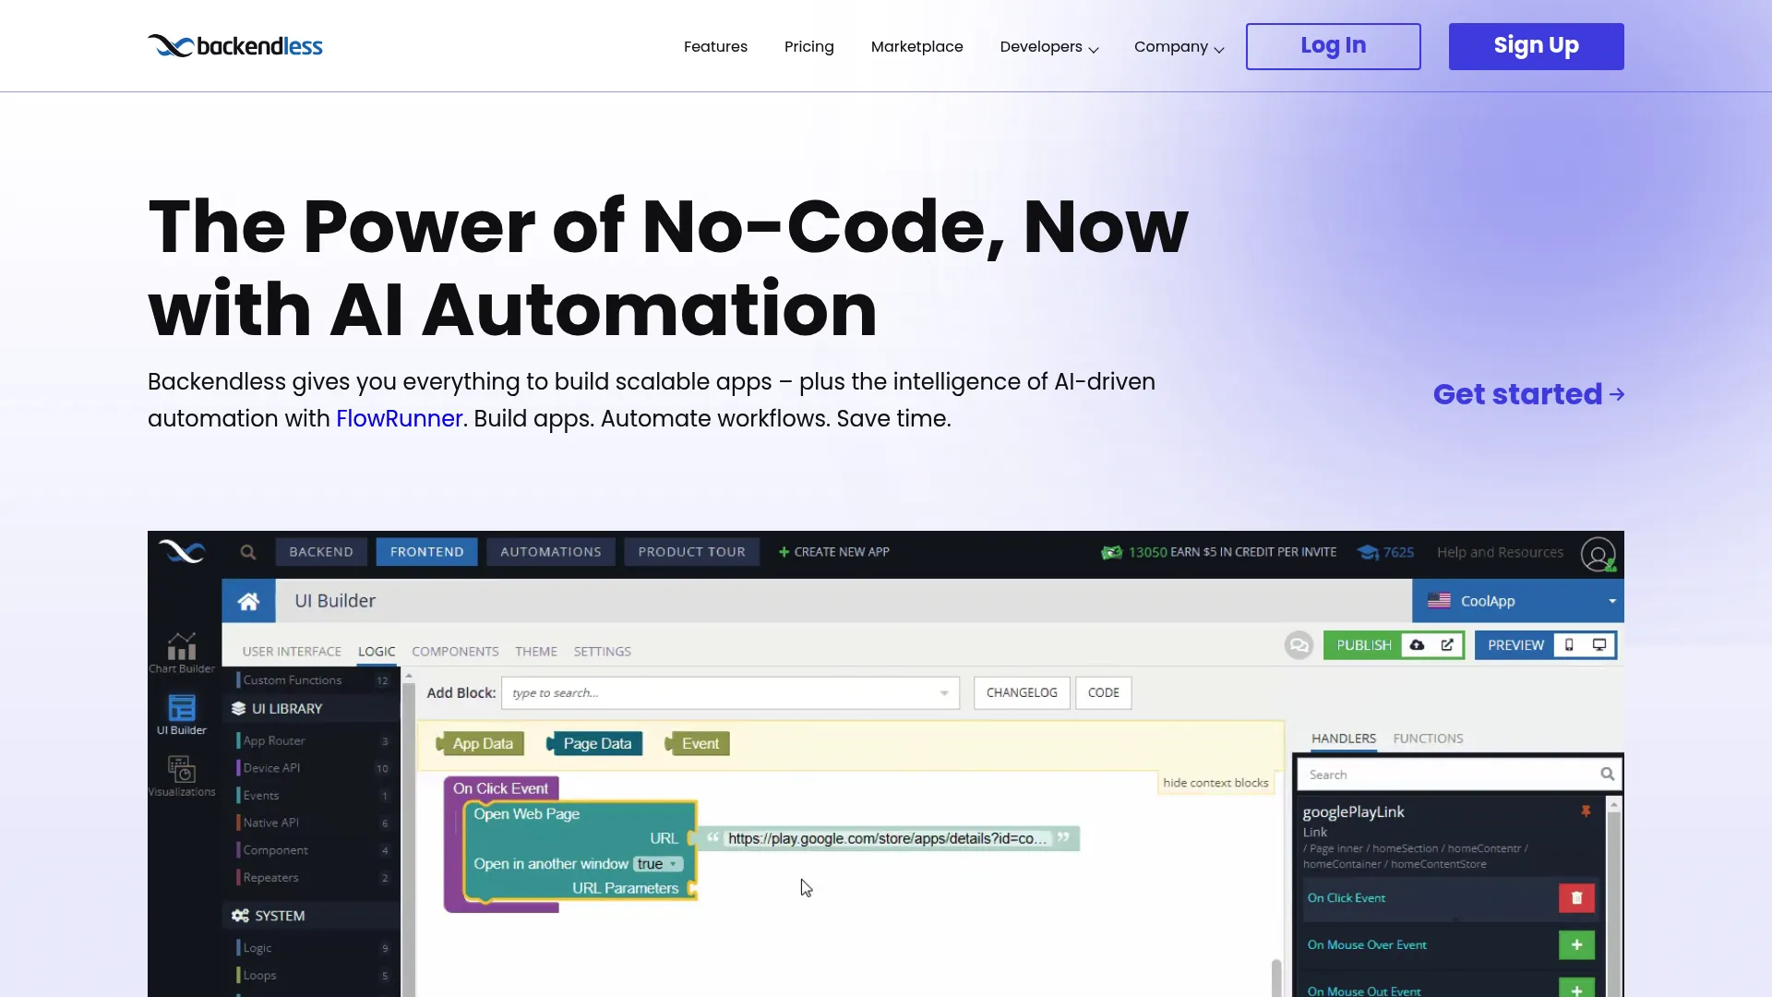Open the user profile avatar icon

(1598, 554)
